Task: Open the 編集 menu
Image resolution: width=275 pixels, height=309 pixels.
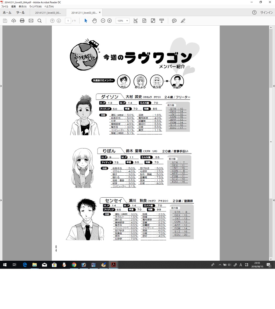Action: pos(13,7)
